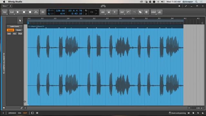Toggle the detail editor panel icon
206x116 pixels.
[33, 113]
